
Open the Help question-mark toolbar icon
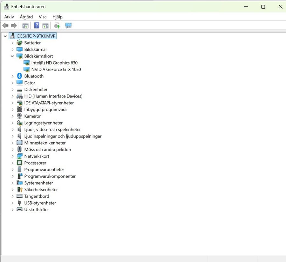37,25
